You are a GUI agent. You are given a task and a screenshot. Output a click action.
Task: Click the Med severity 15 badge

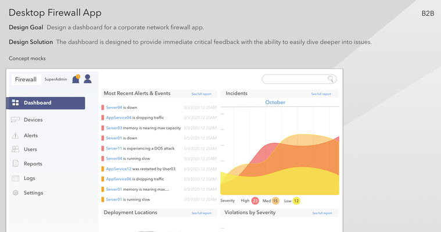pyautogui.click(x=275, y=201)
